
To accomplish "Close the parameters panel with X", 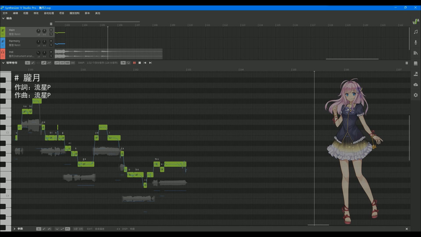I will (x=407, y=229).
